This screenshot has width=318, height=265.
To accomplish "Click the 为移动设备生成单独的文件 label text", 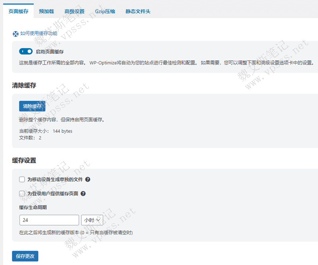I will 55,179.
